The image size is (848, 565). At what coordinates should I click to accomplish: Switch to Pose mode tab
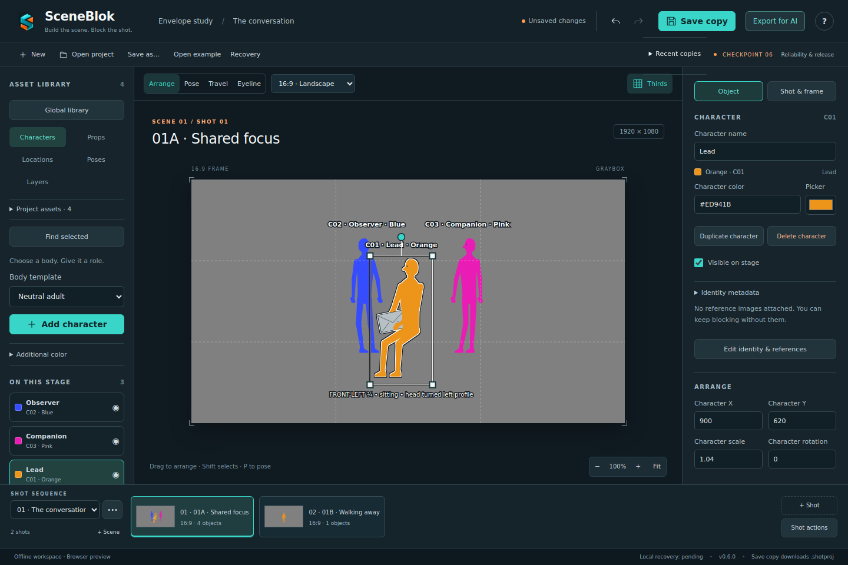point(191,84)
